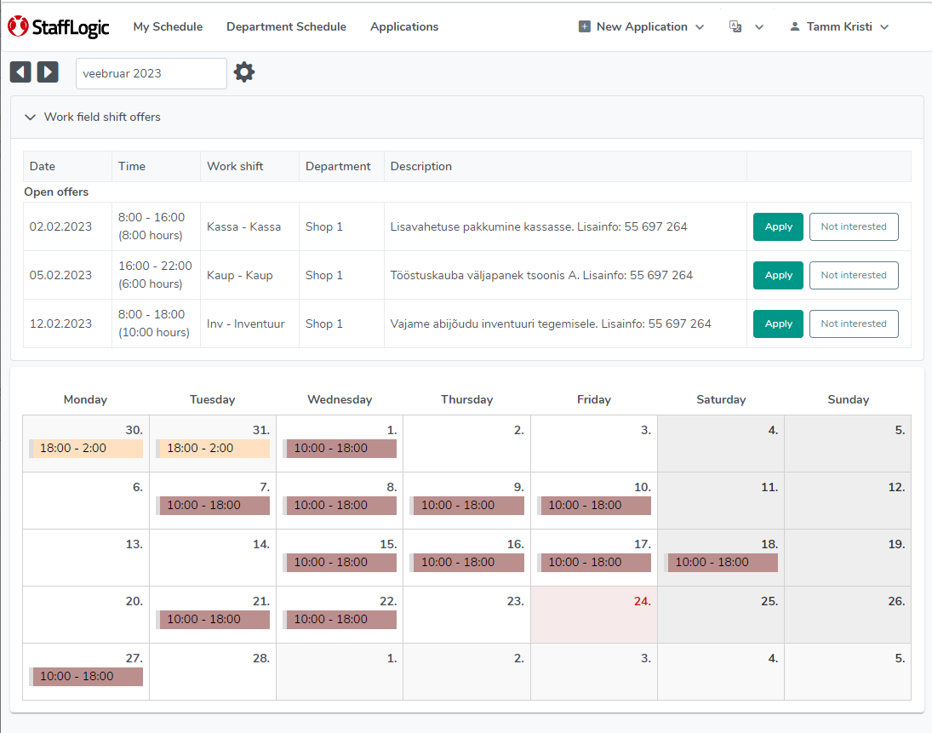The image size is (932, 733).
Task: Select the 18:00 - 2:00 shift on the 30th
Action: tap(86, 449)
